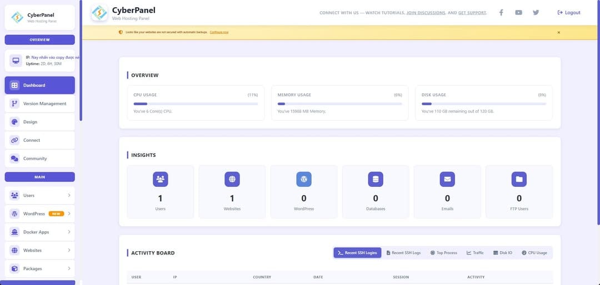
Task: Click the WordPress icon in Insights
Action: coord(304,179)
